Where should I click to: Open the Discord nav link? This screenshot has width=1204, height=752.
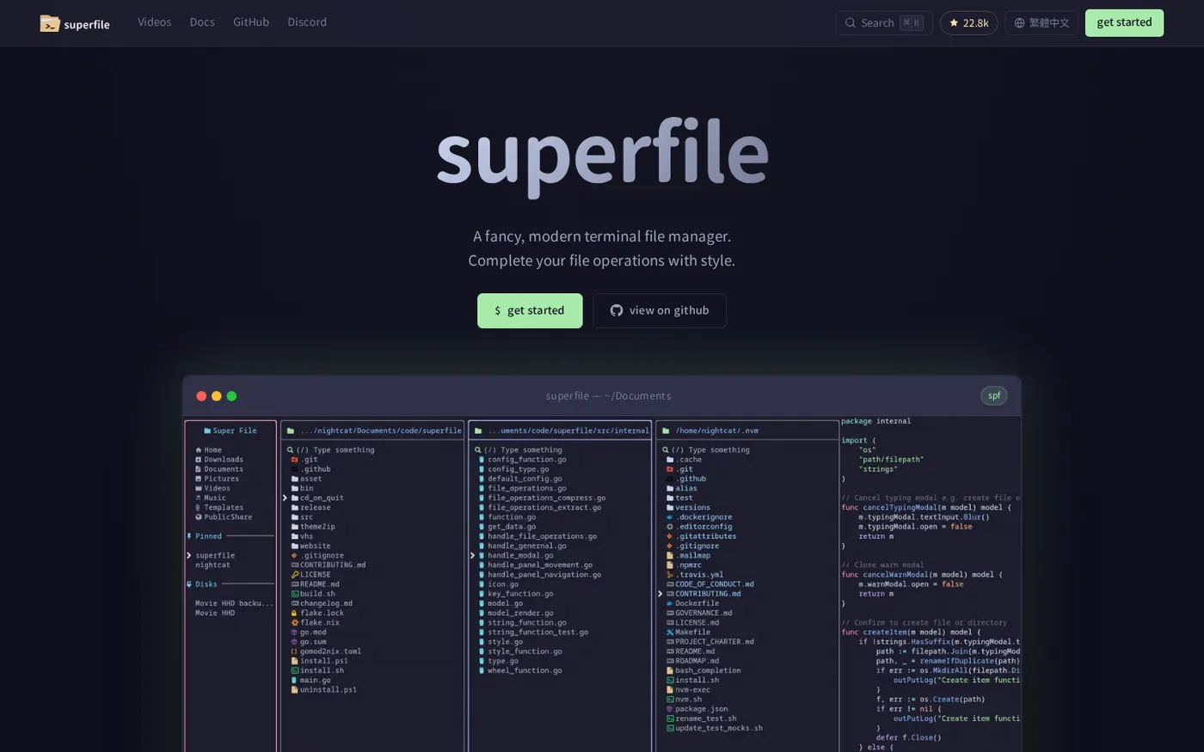(307, 22)
